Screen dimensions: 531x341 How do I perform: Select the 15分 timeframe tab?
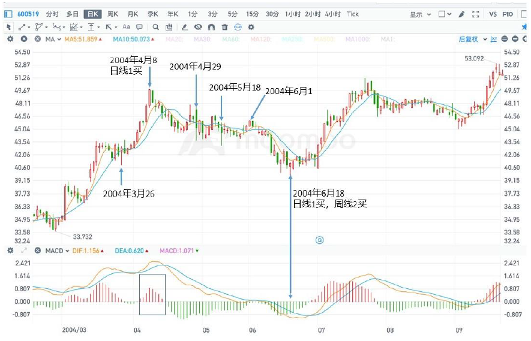coord(252,14)
